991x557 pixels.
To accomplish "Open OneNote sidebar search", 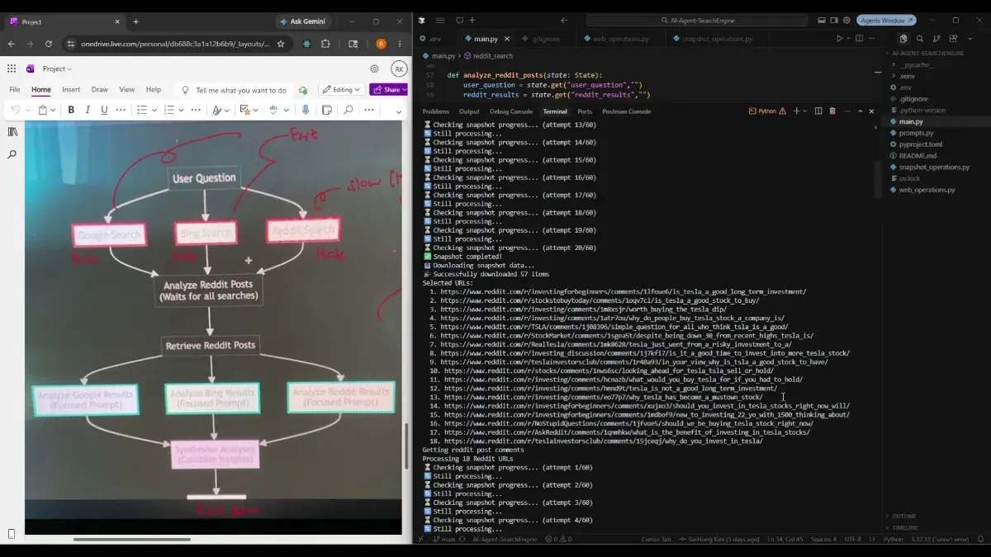I will click(x=12, y=154).
